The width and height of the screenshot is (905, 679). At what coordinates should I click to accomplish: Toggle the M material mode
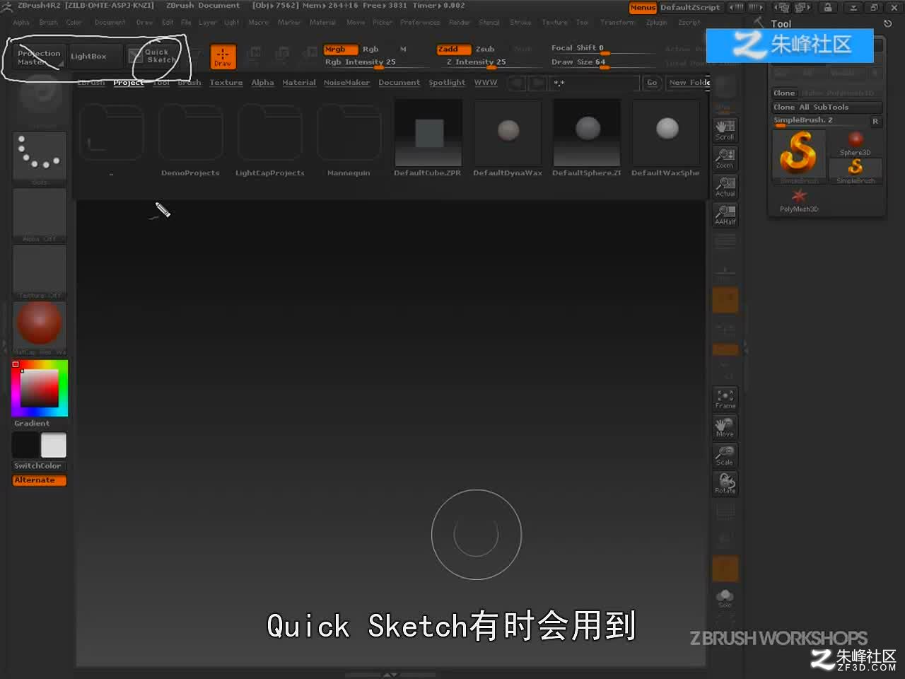(x=403, y=50)
